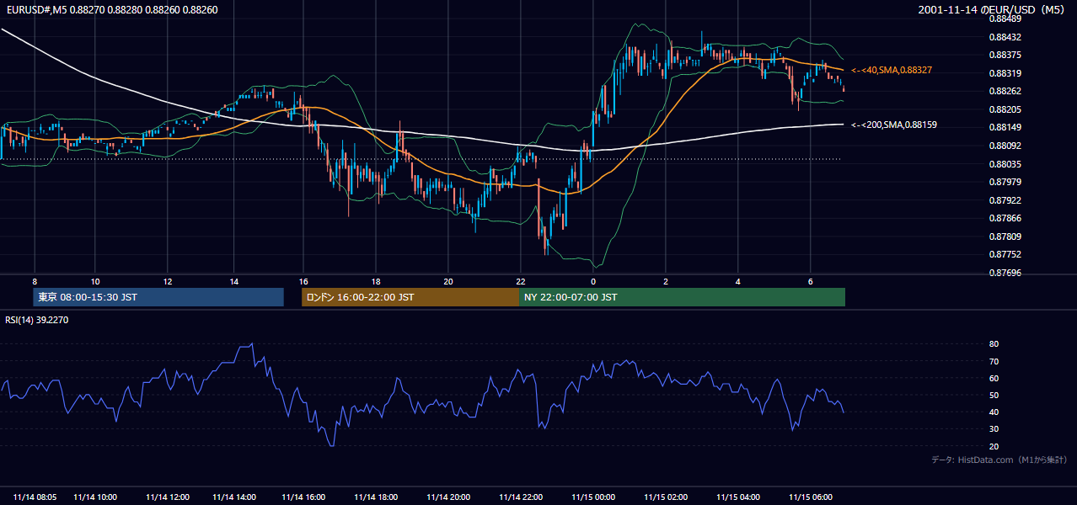Click the hour 18 tick on the price chart
The image size is (1077, 505).
[376, 281]
